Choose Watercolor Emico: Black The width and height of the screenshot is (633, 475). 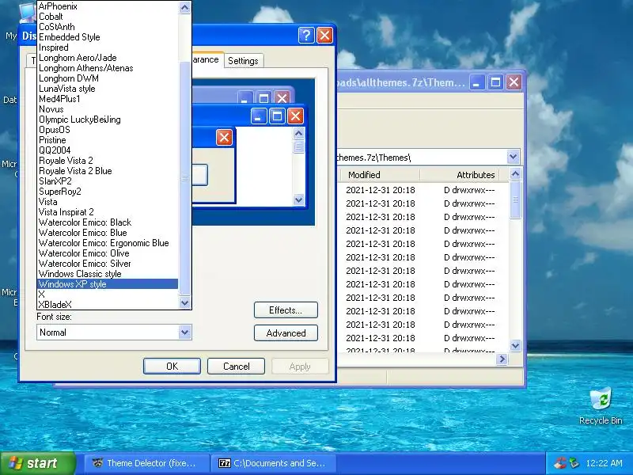pos(108,222)
